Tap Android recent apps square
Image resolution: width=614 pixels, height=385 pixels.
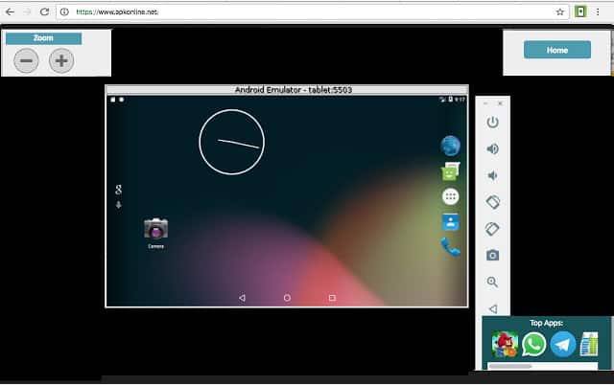click(332, 298)
